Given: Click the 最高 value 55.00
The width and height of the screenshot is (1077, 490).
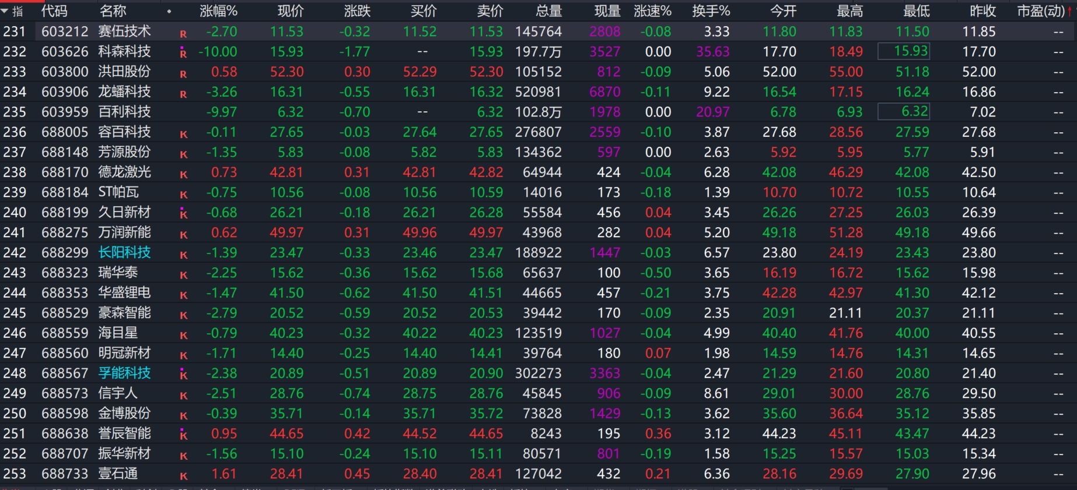Looking at the screenshot, I should coord(846,72).
